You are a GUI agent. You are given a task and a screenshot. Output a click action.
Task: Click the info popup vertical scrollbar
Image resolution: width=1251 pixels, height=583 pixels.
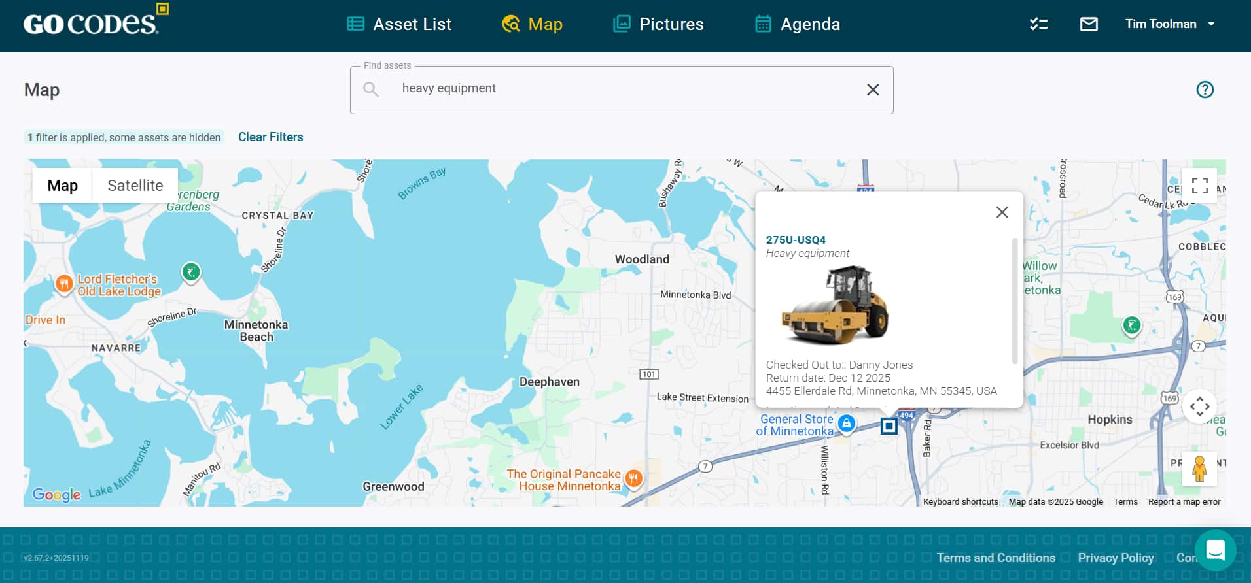click(1015, 301)
